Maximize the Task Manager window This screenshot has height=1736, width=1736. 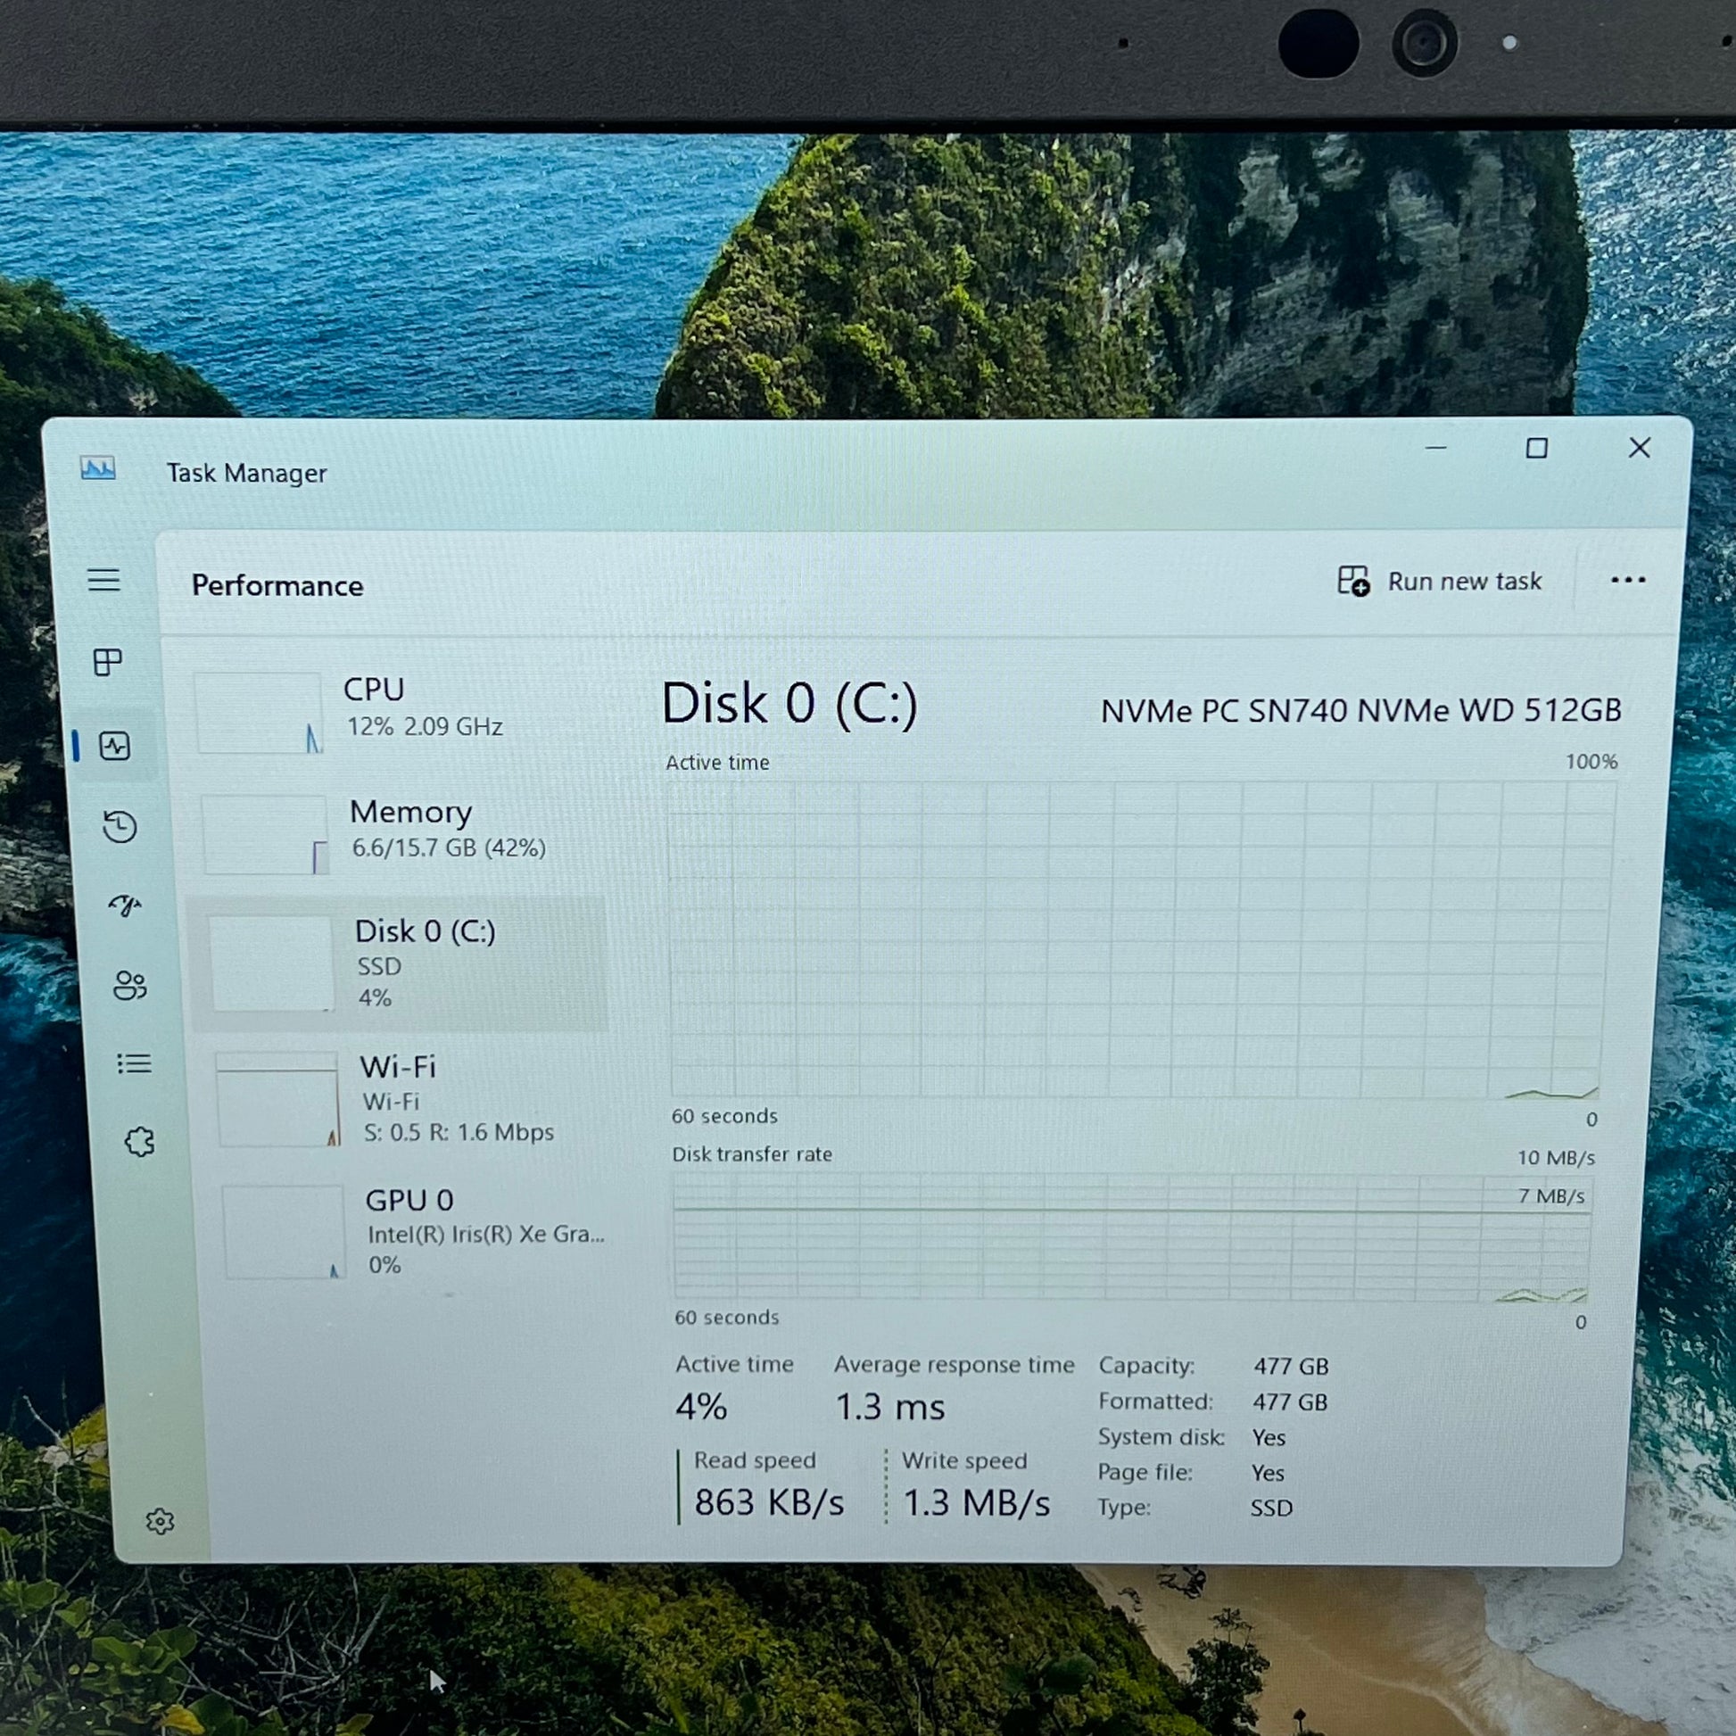pos(1536,448)
